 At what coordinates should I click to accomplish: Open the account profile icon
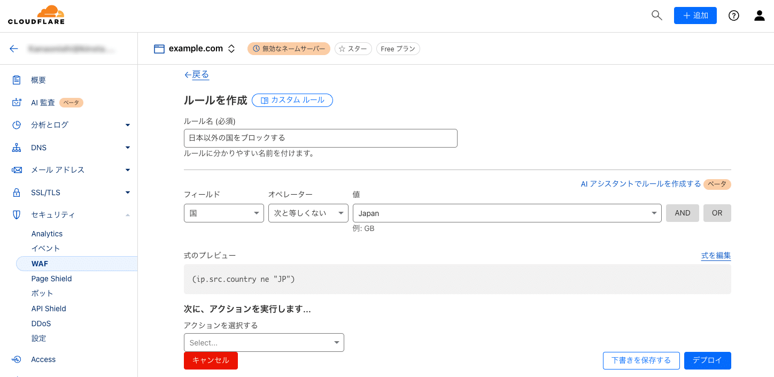point(760,15)
